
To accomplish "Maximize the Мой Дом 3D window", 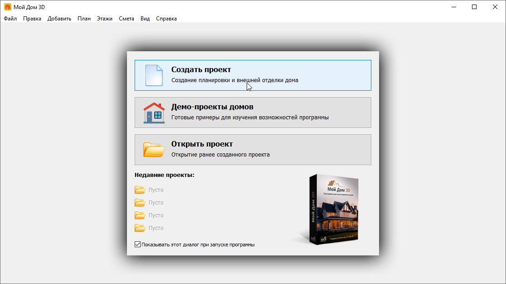I will pos(474,7).
